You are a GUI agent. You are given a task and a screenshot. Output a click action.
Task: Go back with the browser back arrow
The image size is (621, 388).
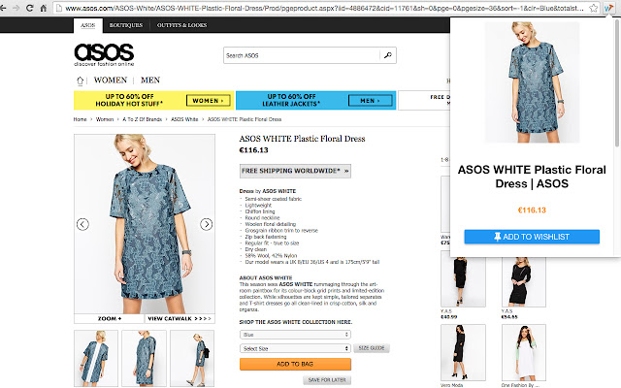(3, 8)
